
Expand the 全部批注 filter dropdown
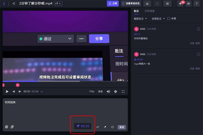pyautogui.click(x=158, y=19)
